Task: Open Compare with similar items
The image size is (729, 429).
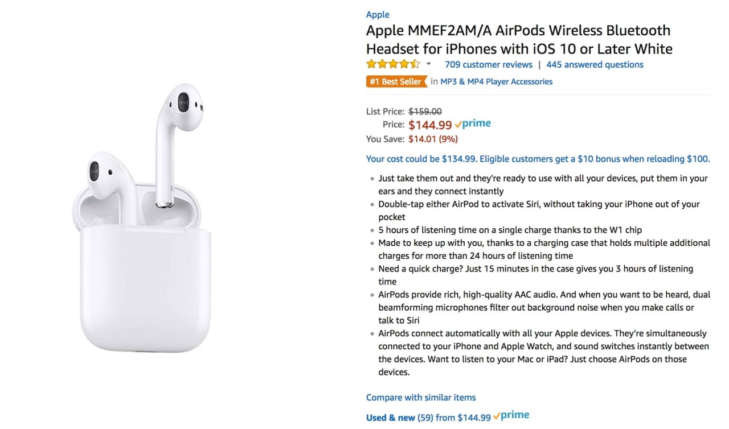Action: (x=421, y=397)
